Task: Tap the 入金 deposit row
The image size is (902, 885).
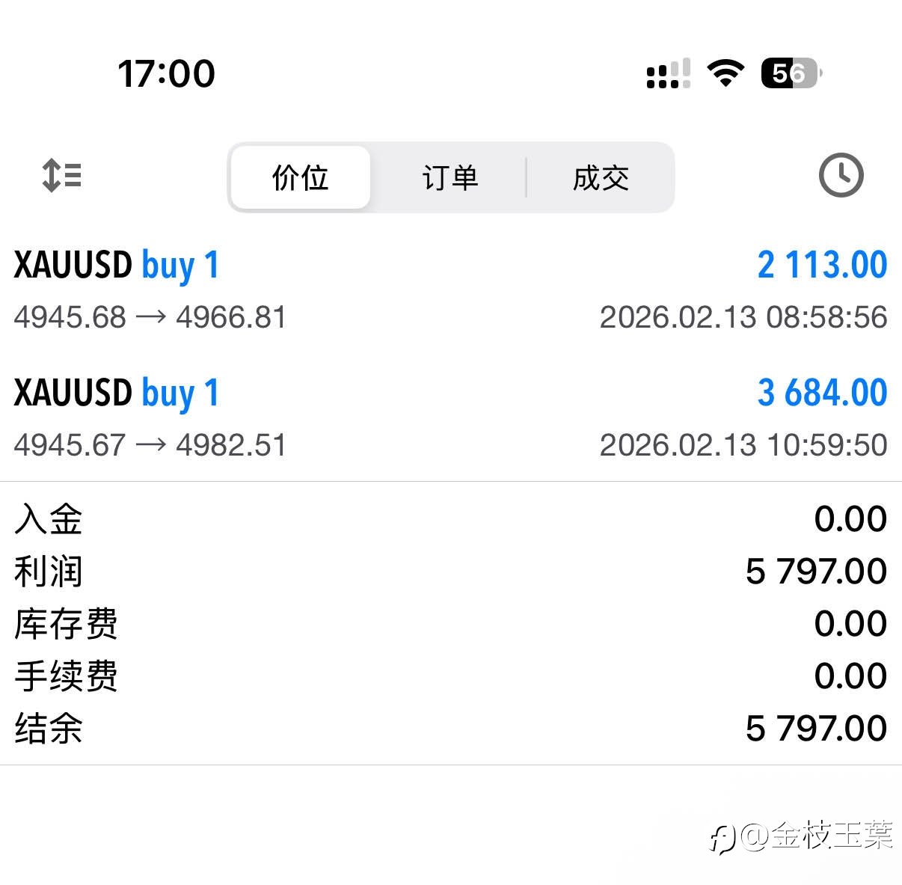Action: pos(450,519)
